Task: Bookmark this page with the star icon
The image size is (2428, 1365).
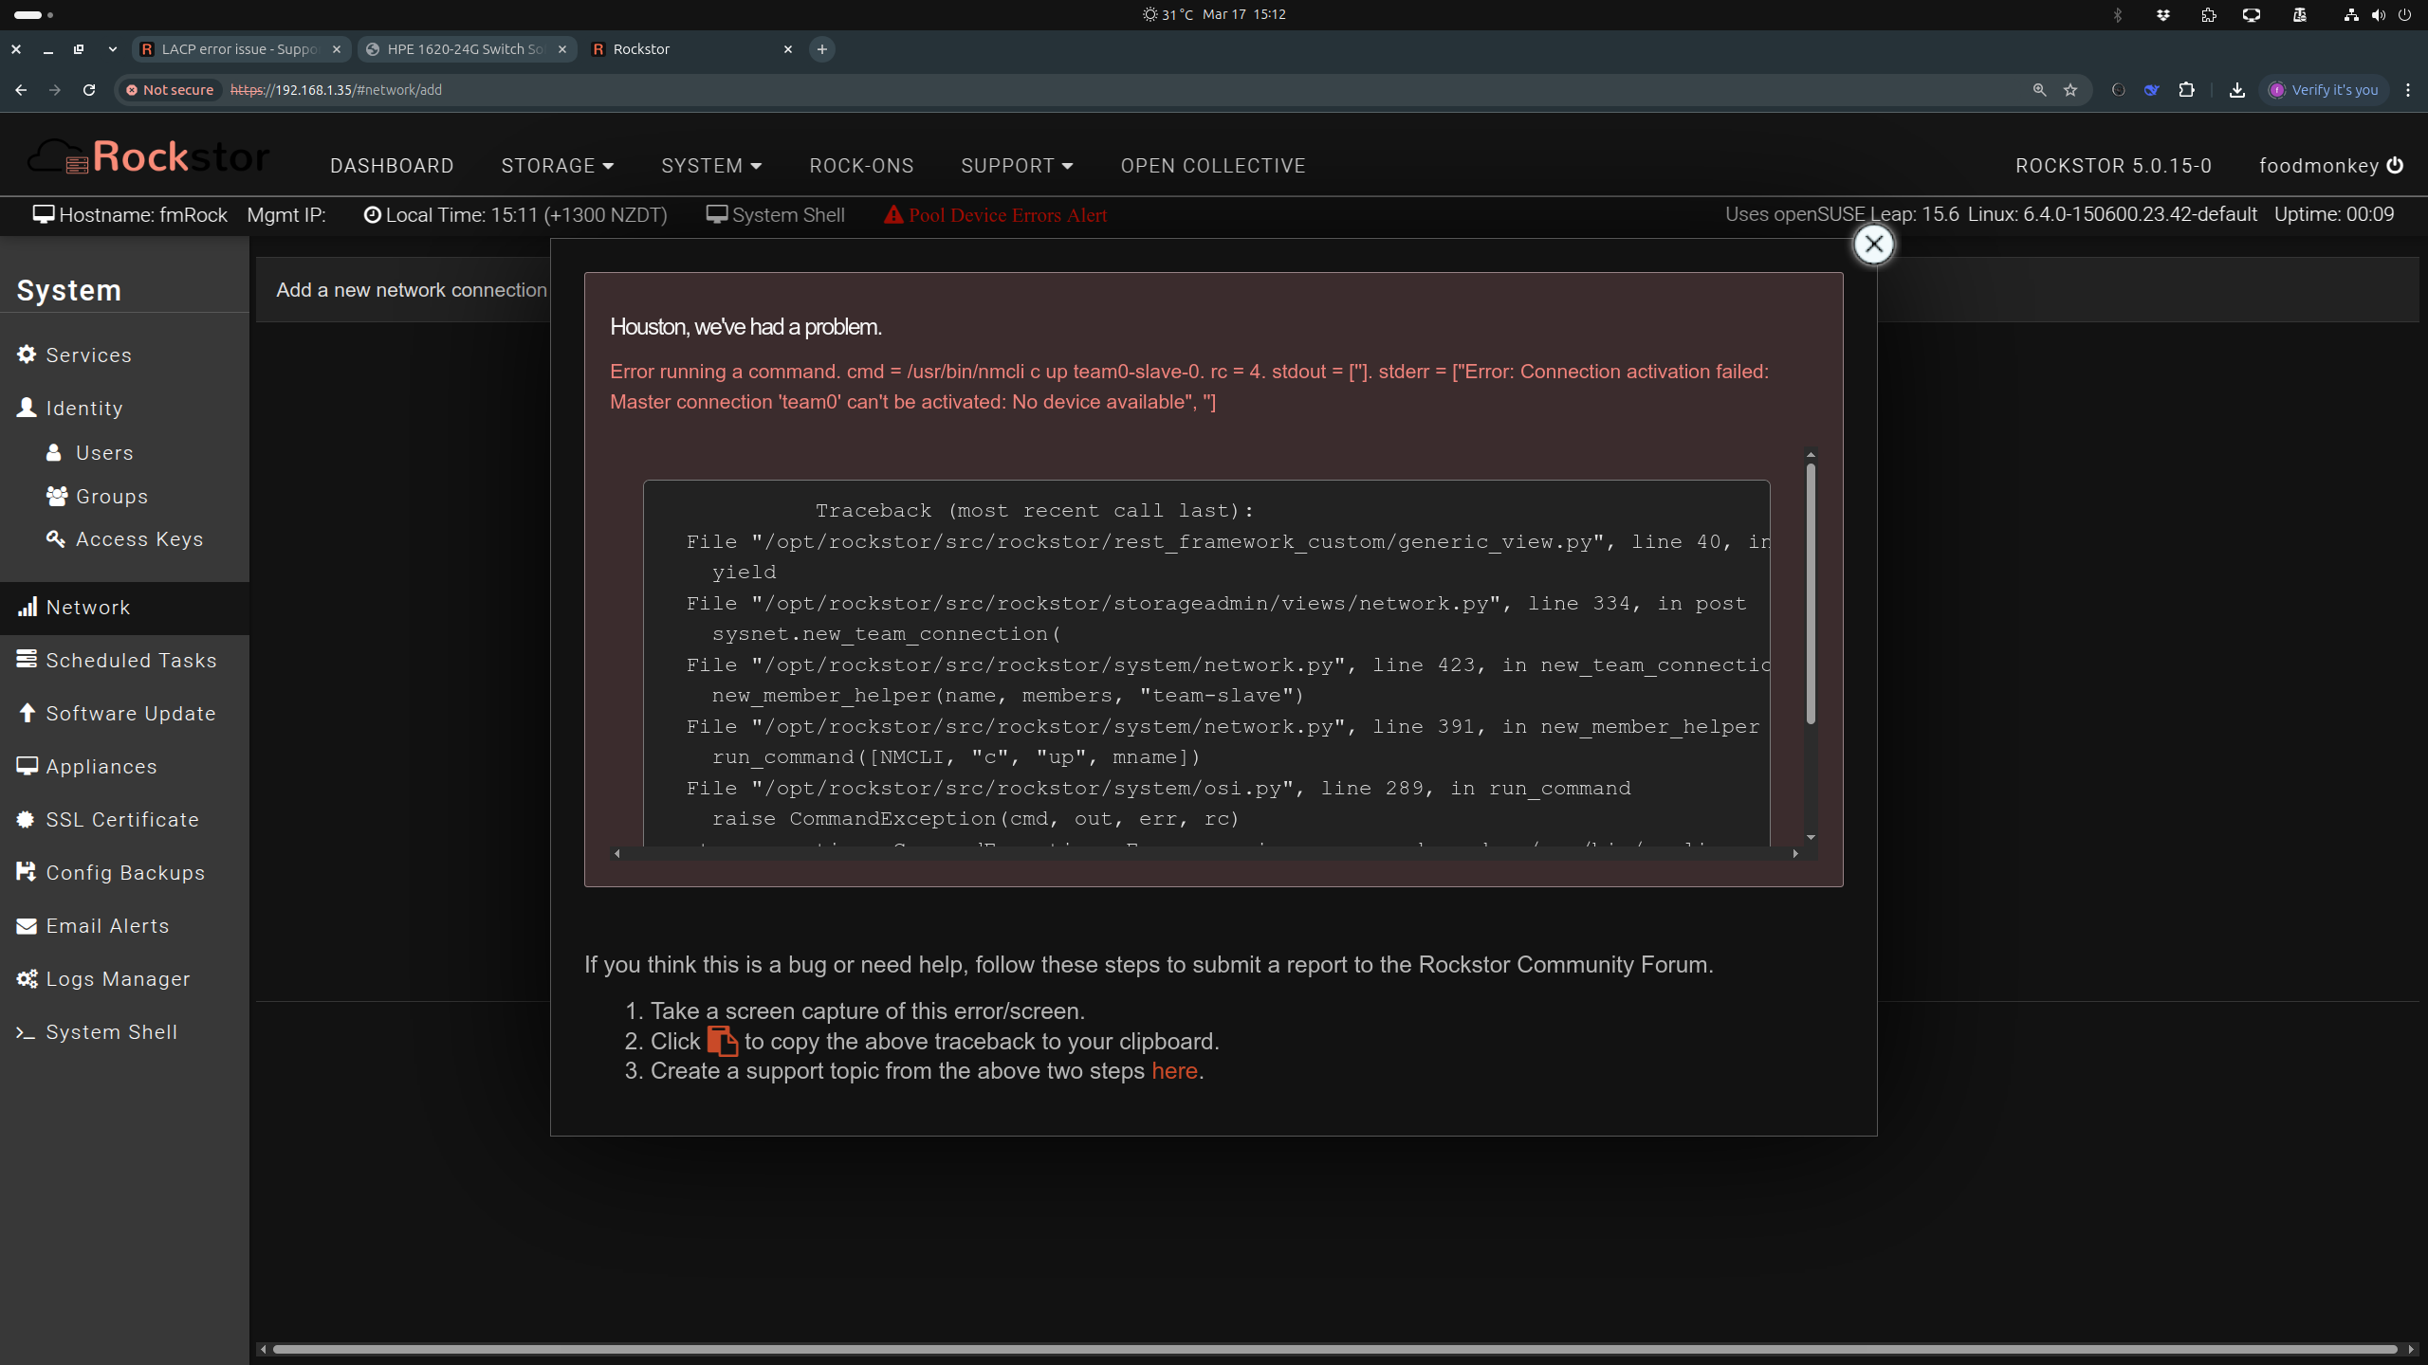Action: (2070, 90)
